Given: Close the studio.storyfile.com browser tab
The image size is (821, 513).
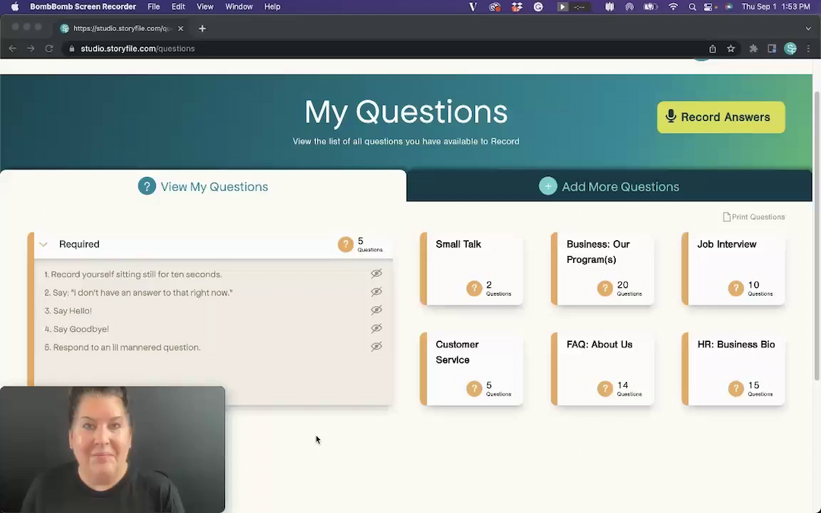Looking at the screenshot, I should pos(181,28).
